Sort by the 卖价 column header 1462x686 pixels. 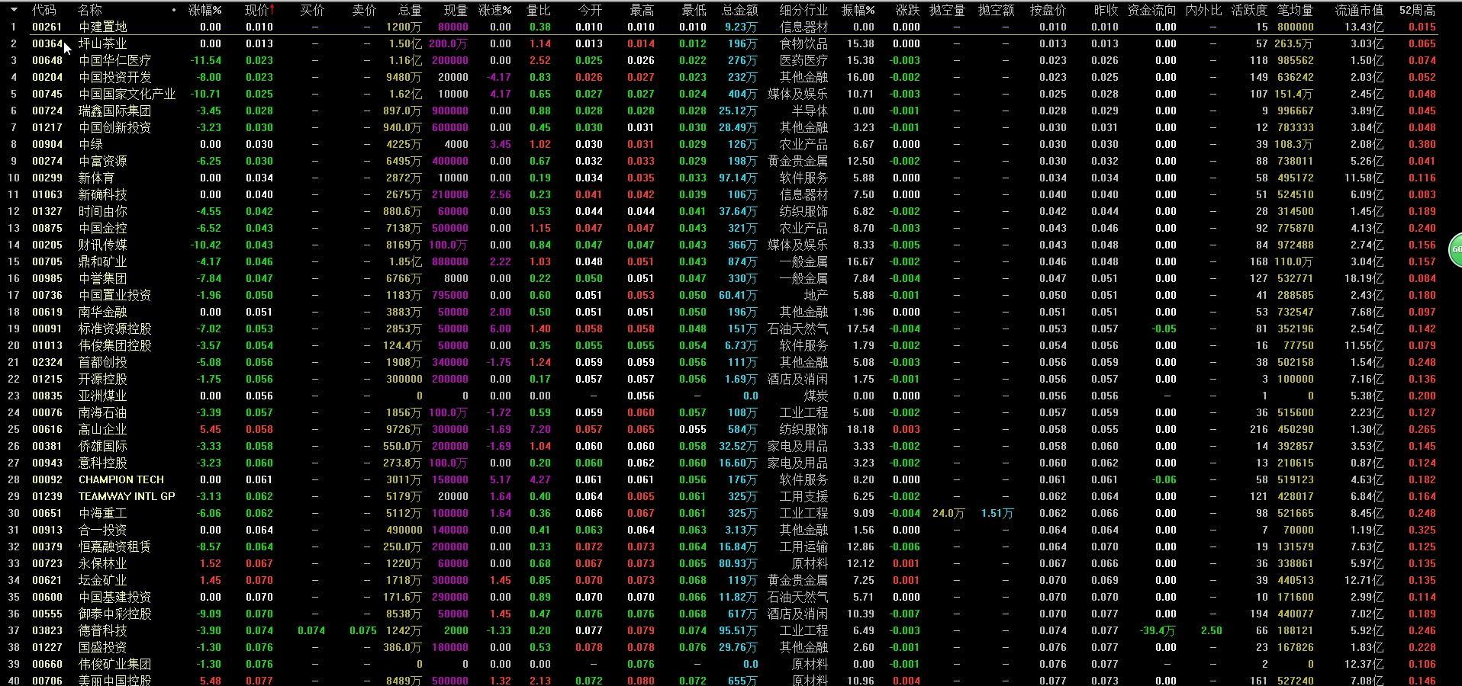click(x=364, y=10)
